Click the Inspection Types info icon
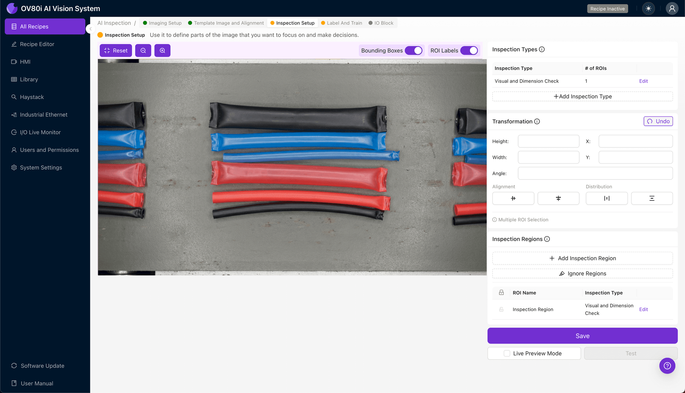Screen dimensions: 685x393 (542, 50)
